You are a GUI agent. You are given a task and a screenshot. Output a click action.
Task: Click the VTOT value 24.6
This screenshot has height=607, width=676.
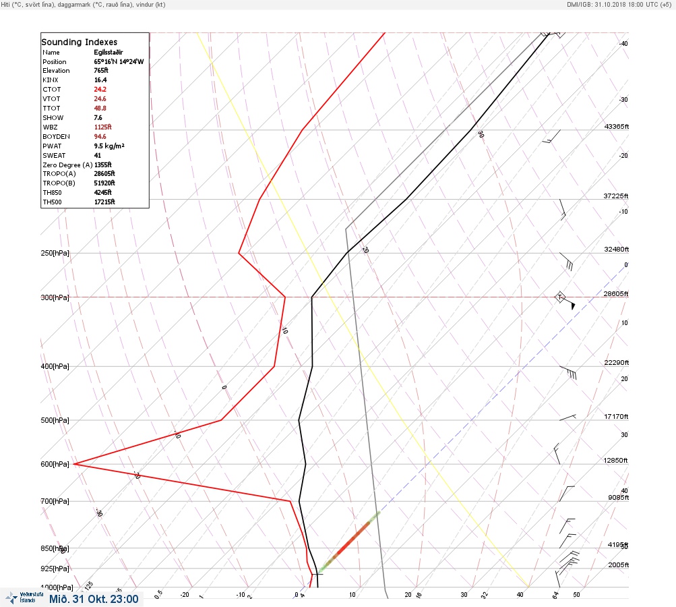point(100,98)
